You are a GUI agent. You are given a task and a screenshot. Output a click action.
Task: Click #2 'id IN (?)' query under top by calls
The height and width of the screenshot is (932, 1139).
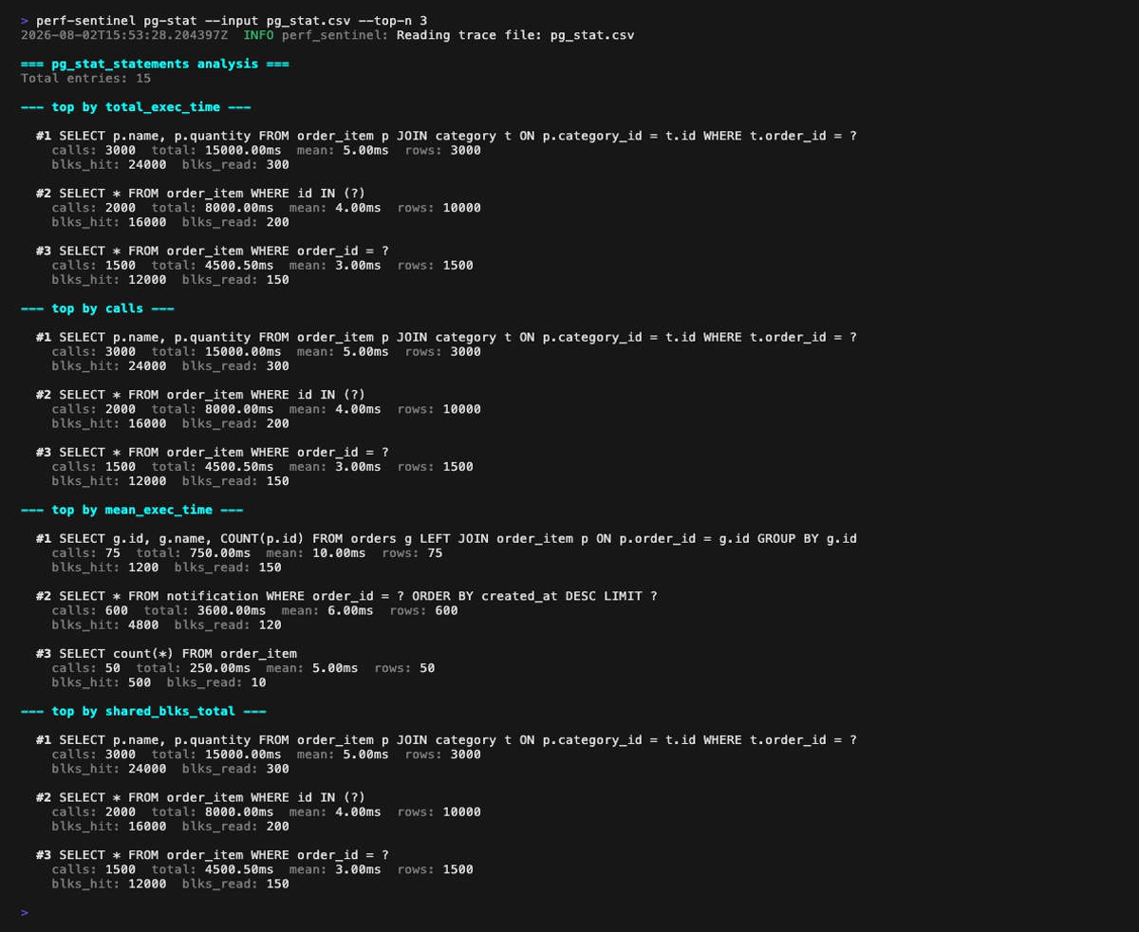[x=200, y=395]
